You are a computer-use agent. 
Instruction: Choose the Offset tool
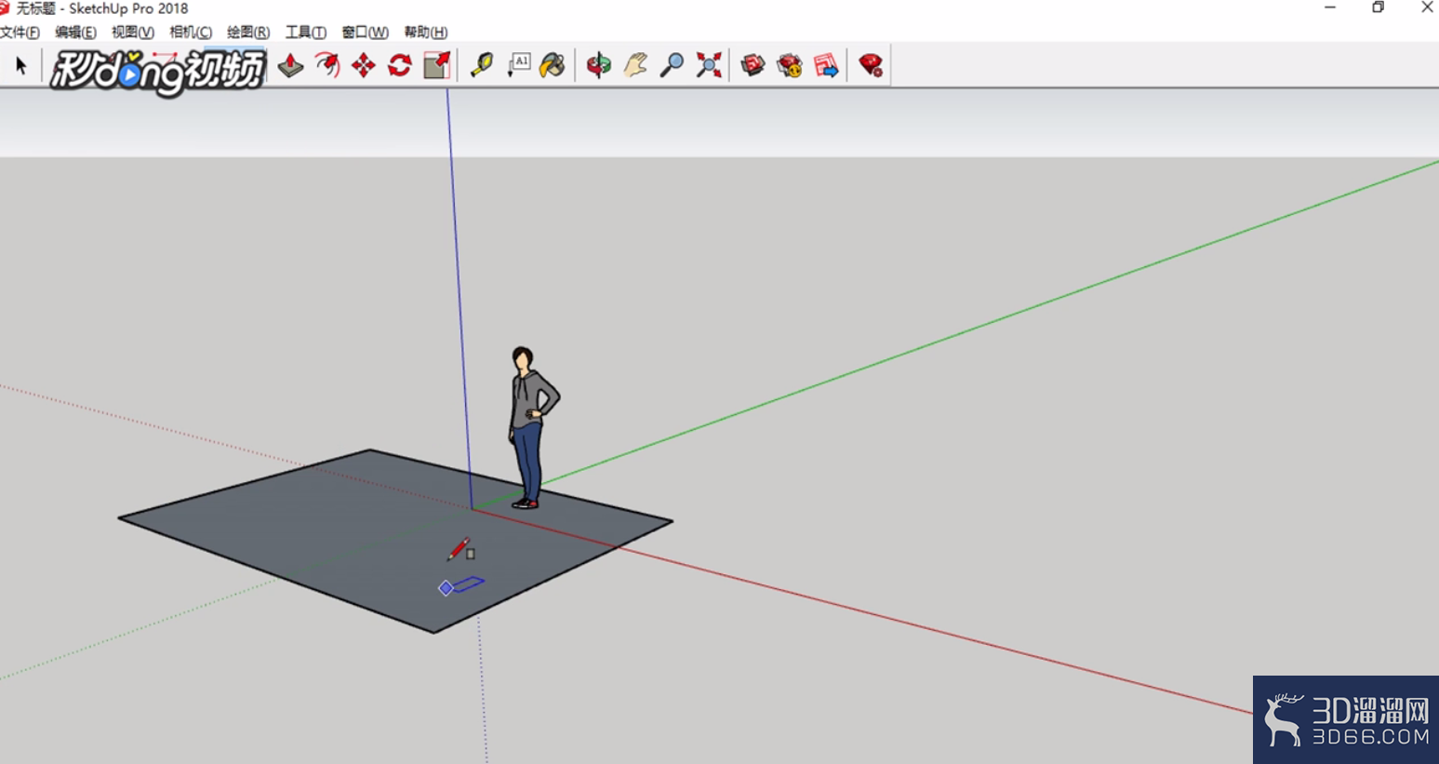(327, 65)
